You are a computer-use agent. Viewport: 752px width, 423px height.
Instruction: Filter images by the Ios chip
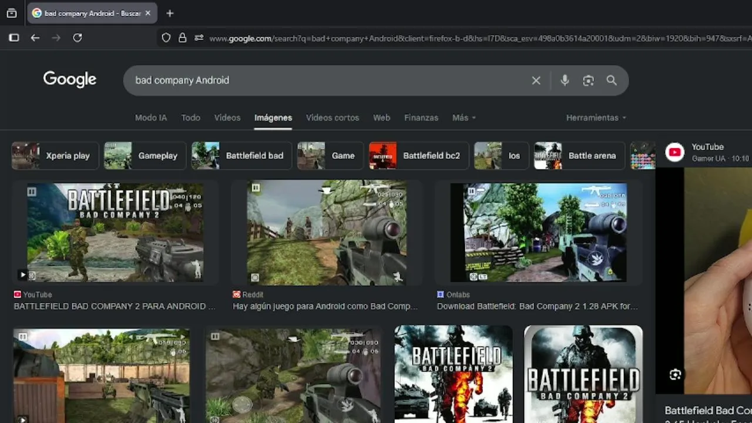(501, 156)
